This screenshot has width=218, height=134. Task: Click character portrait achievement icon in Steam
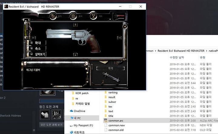point(57,115)
